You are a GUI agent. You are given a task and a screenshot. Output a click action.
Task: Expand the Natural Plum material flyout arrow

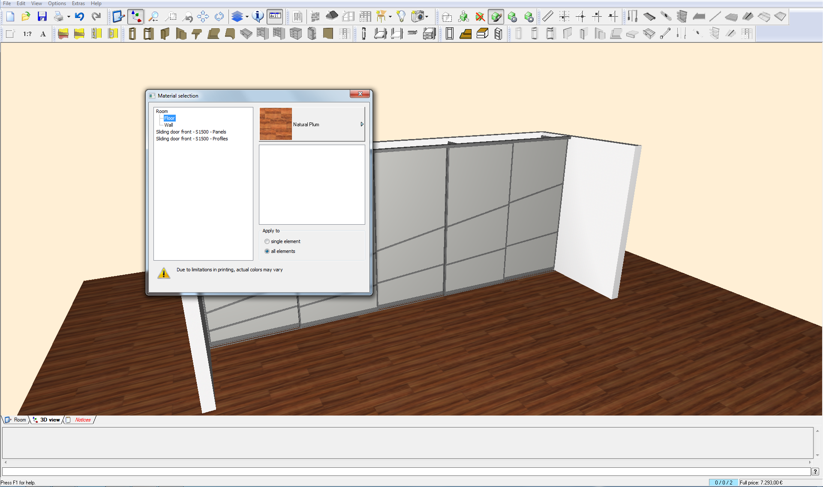pyautogui.click(x=362, y=125)
